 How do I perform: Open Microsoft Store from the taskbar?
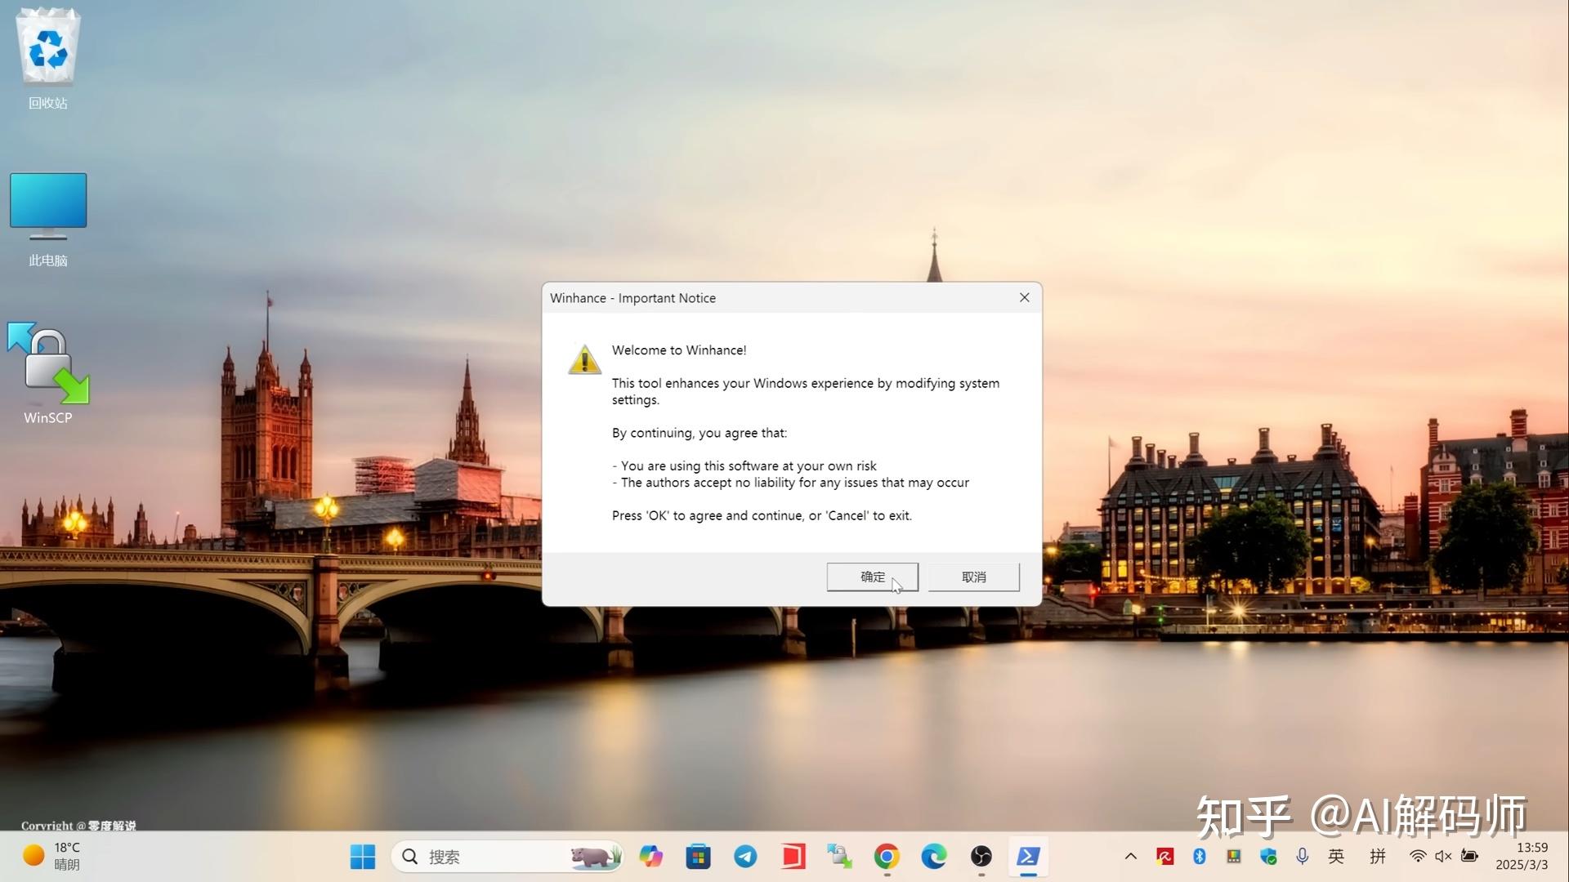click(698, 856)
